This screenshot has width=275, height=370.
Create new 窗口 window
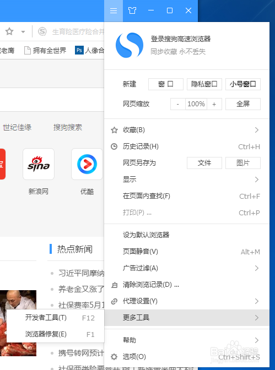[166, 84]
